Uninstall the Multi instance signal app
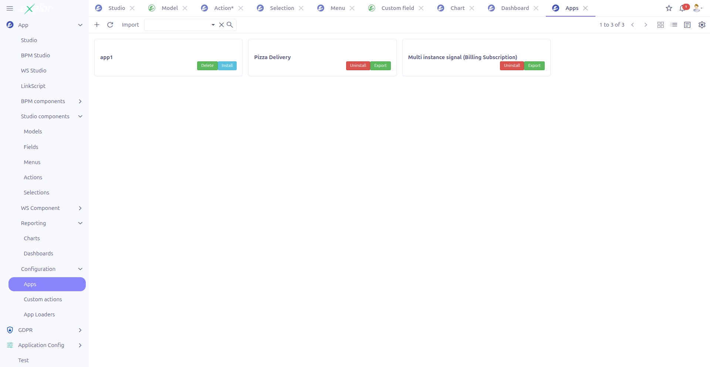Viewport: 710px width, 367px height. (x=512, y=65)
